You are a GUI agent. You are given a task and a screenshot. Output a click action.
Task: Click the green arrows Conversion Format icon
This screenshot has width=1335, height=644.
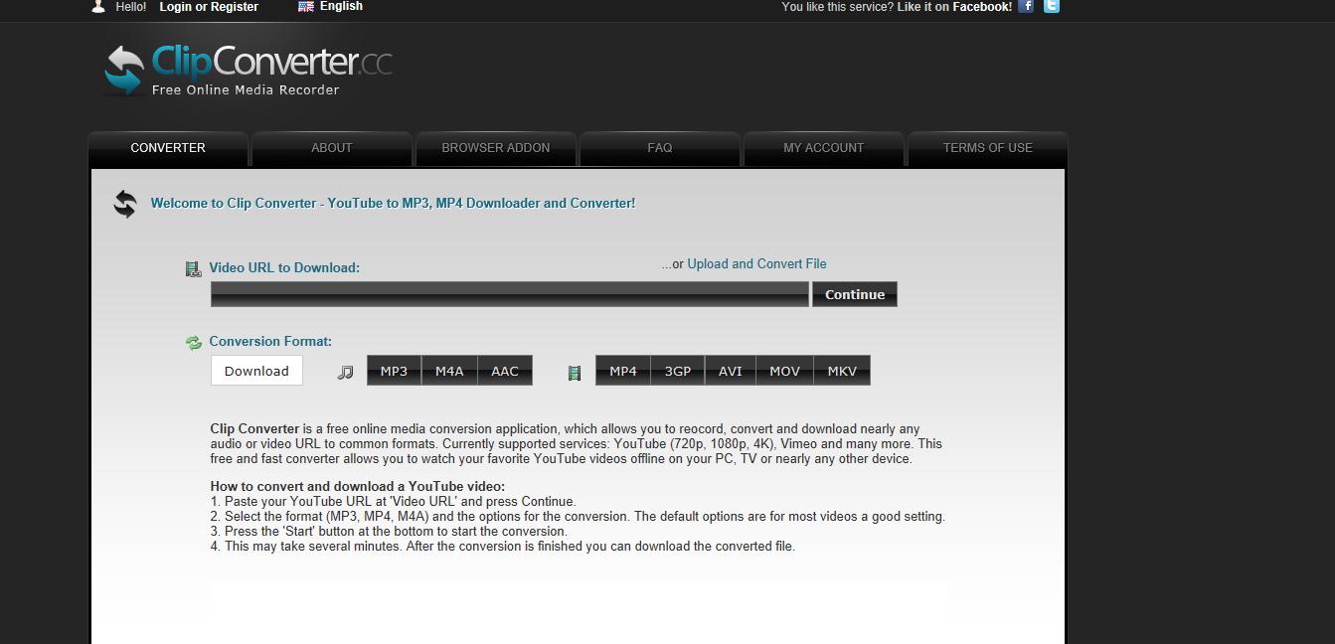click(193, 343)
